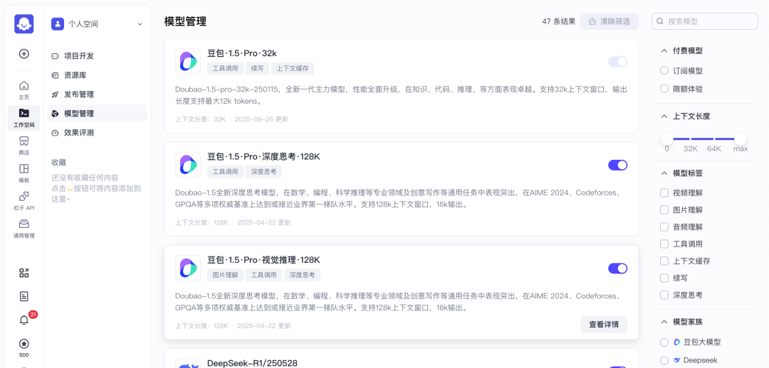
Task: Click the 上下文长度 slider max handle
Action: (x=741, y=139)
